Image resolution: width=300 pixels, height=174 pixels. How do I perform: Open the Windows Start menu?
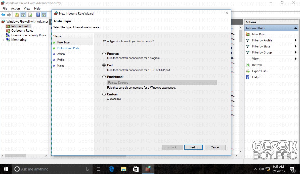(x=6, y=169)
